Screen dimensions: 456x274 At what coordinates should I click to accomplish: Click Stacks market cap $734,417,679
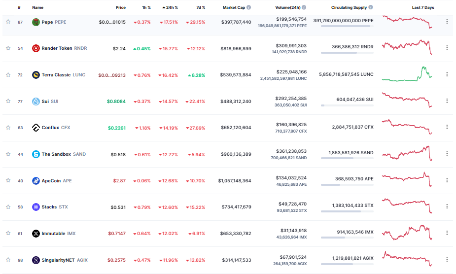click(237, 207)
